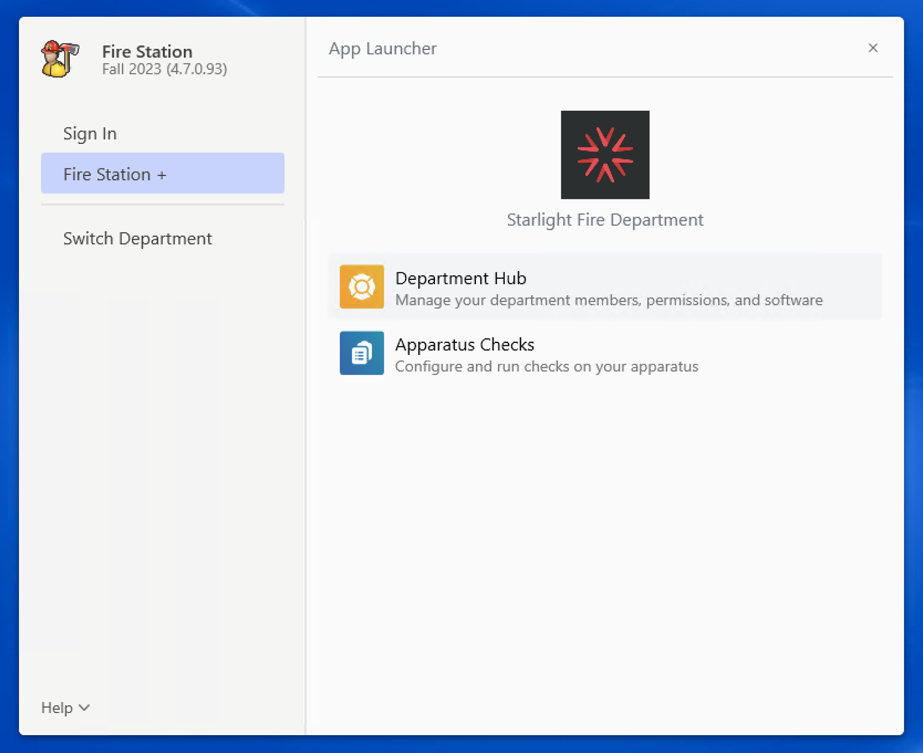Click the blue Apparatus Checks icon

(362, 353)
